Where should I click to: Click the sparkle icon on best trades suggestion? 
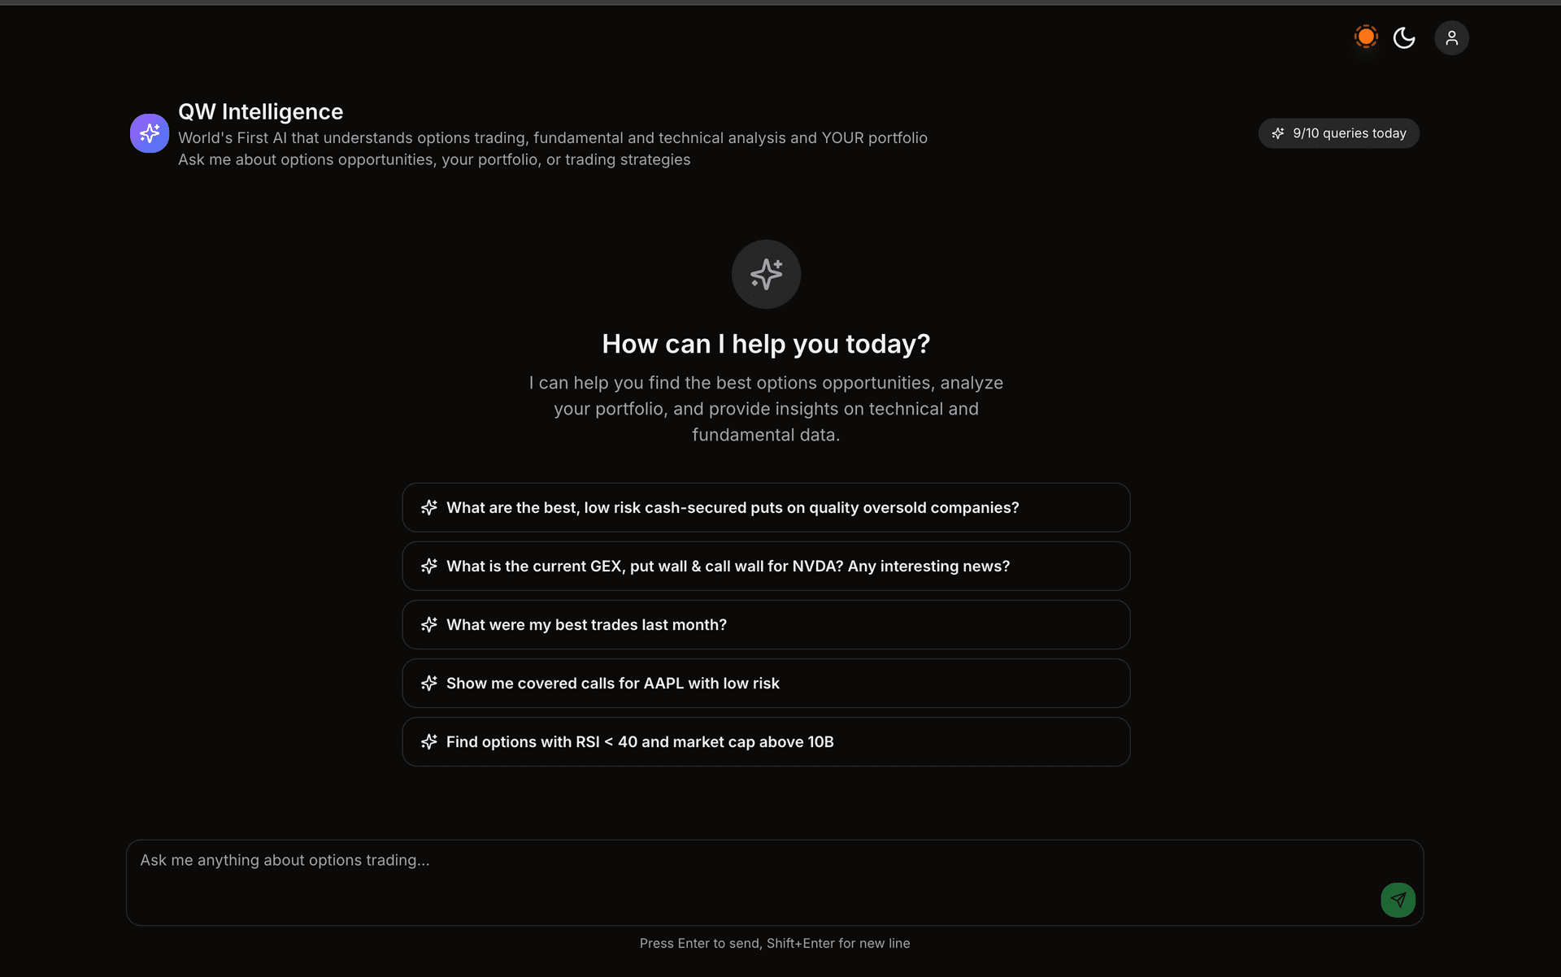(428, 624)
